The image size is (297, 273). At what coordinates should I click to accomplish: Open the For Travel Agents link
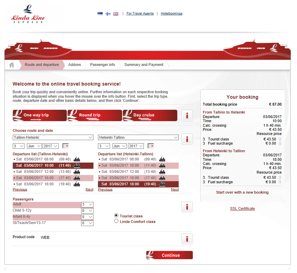pyautogui.click(x=140, y=13)
